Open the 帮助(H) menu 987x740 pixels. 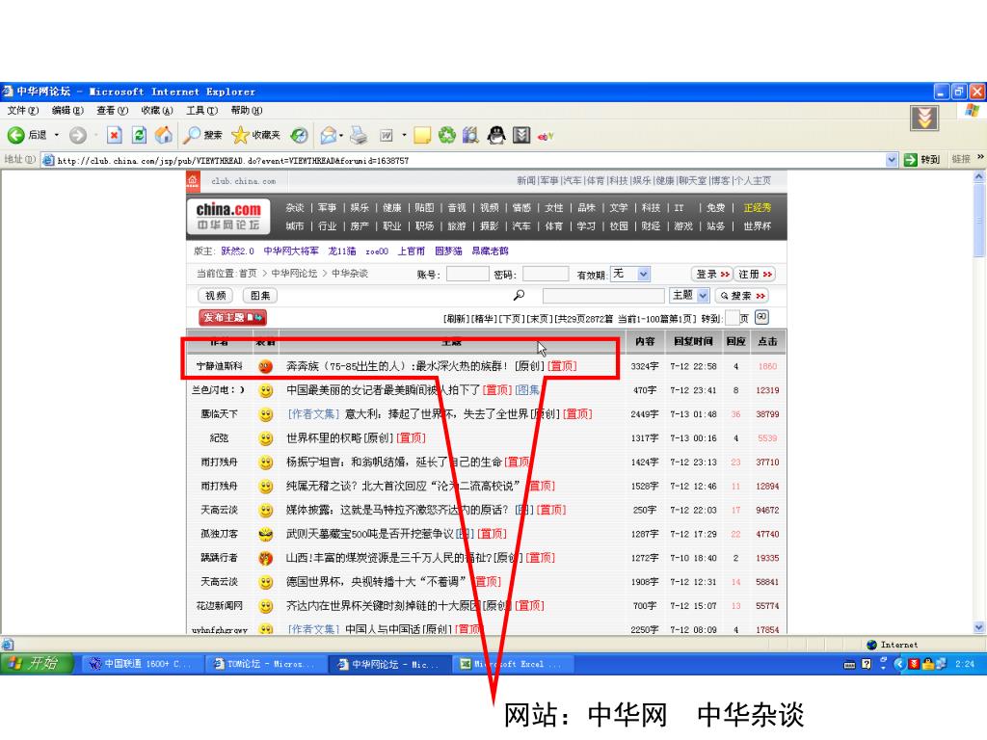click(246, 111)
